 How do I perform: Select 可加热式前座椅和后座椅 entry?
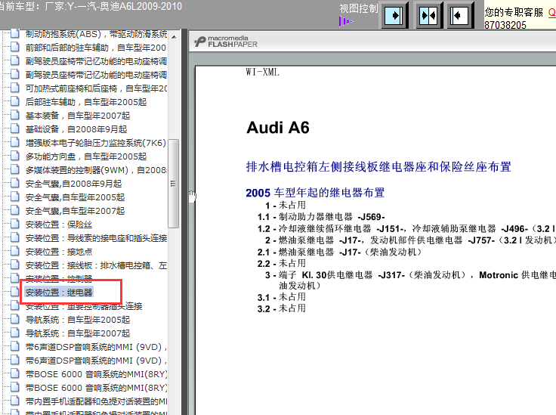click(96, 88)
